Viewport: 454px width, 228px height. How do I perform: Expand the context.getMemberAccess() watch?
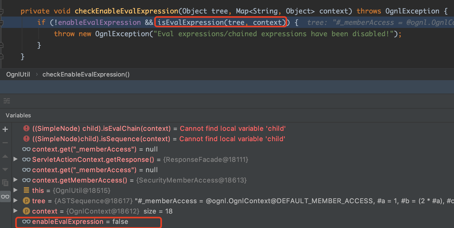pyautogui.click(x=16, y=180)
